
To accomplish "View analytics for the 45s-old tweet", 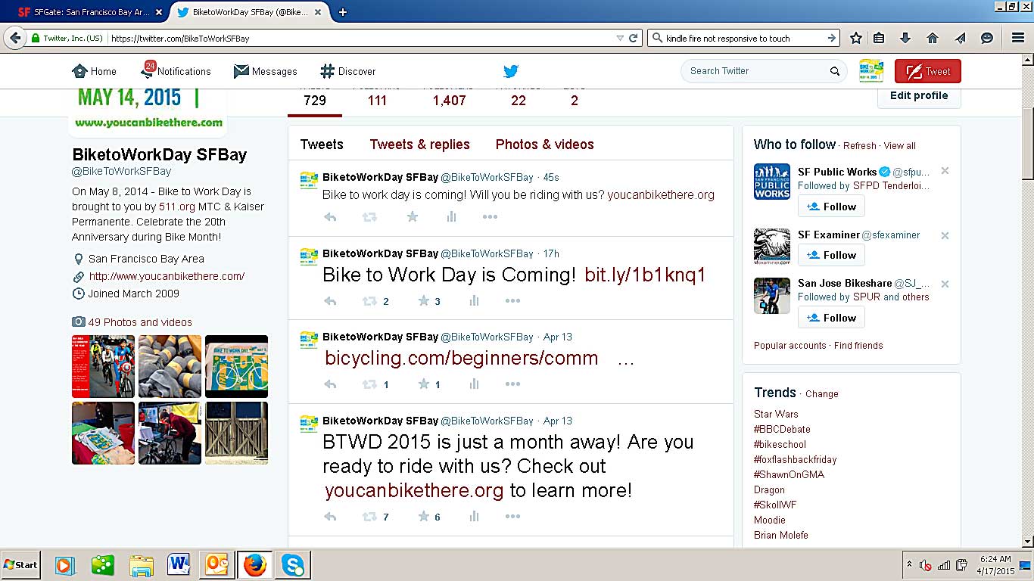I will tap(451, 217).
